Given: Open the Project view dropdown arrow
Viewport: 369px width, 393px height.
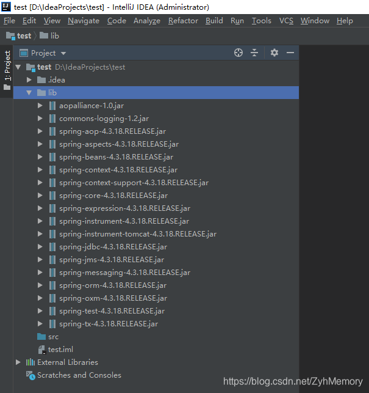Looking at the screenshot, I should 63,53.
